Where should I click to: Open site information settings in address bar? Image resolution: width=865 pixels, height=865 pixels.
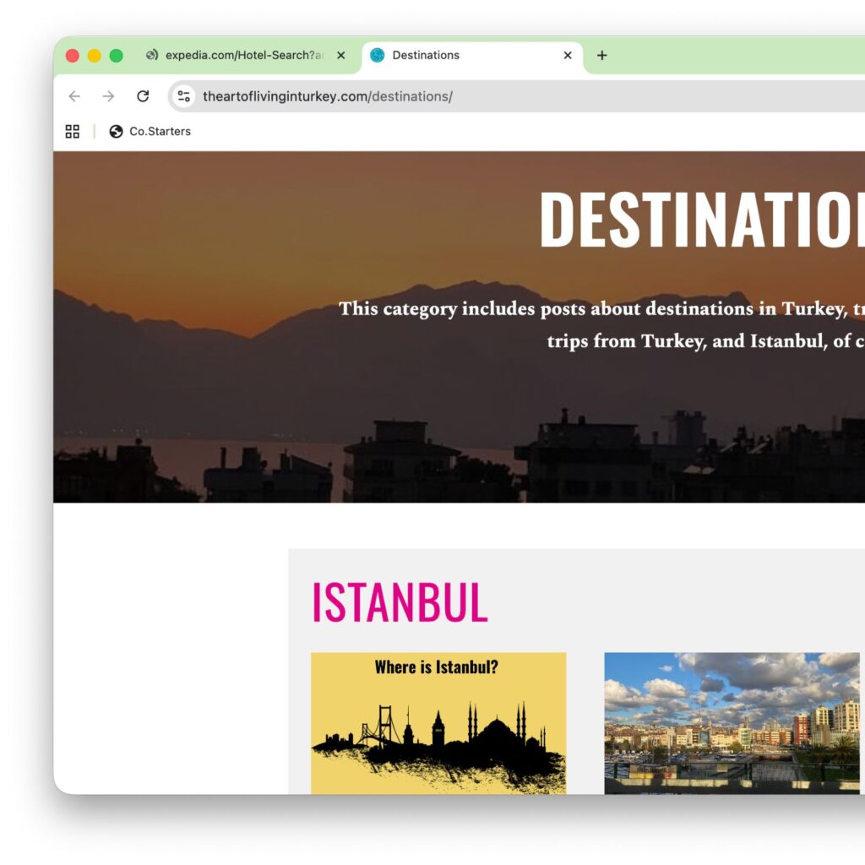[x=182, y=96]
